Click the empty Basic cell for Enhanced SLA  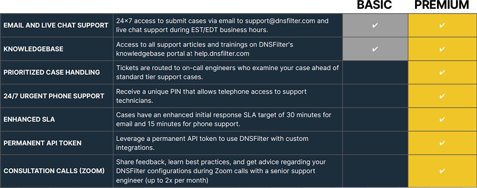click(376, 120)
